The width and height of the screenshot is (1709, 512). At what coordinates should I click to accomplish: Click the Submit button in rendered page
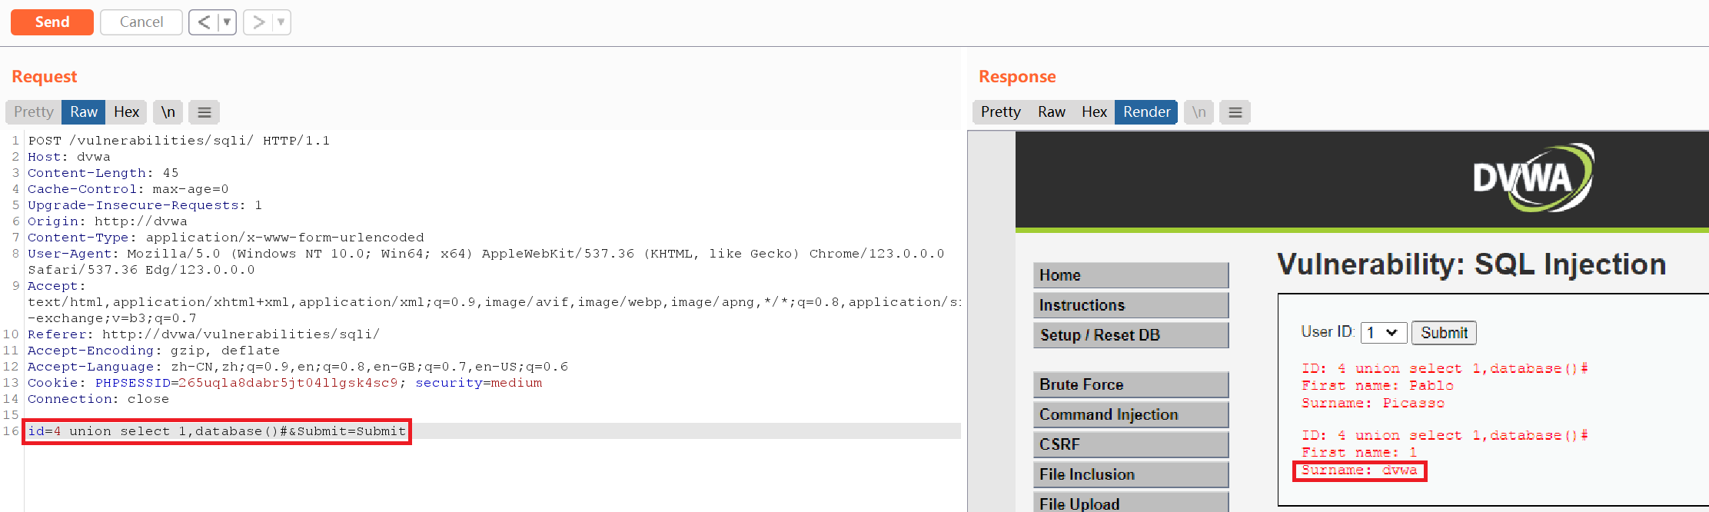(1444, 333)
